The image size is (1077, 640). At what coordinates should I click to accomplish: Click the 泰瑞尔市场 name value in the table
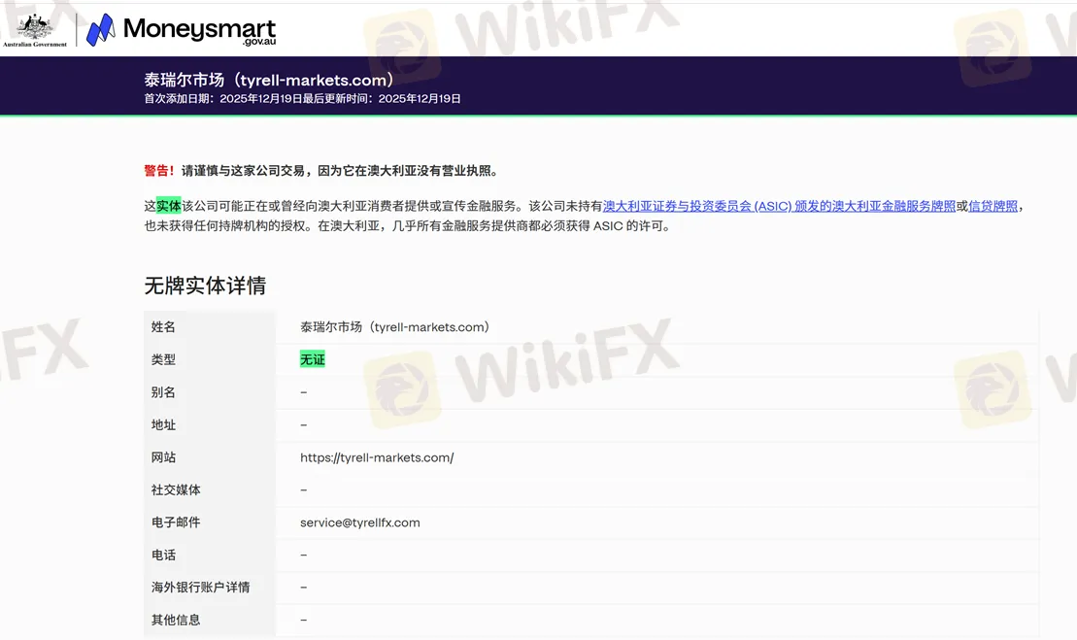(394, 327)
